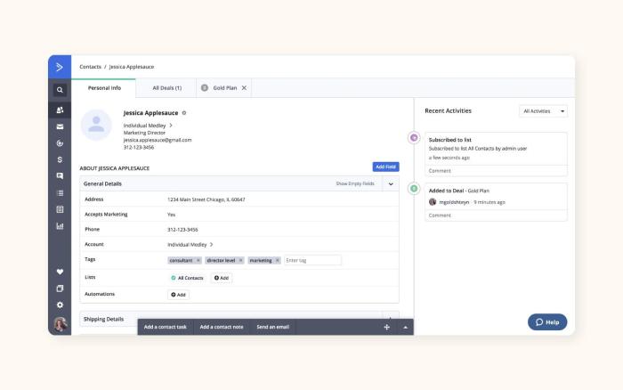
Task: Click Comment under Added to Deal
Action: click(440, 215)
